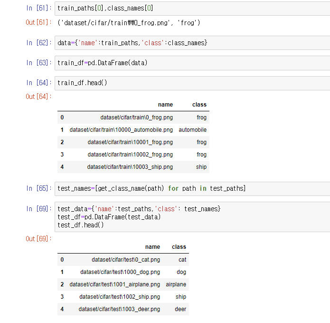Click 'automobile' class cell in train table

click(193, 130)
